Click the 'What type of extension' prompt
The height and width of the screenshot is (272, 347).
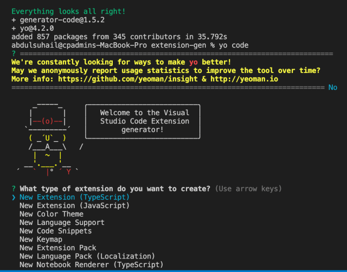coord(114,189)
